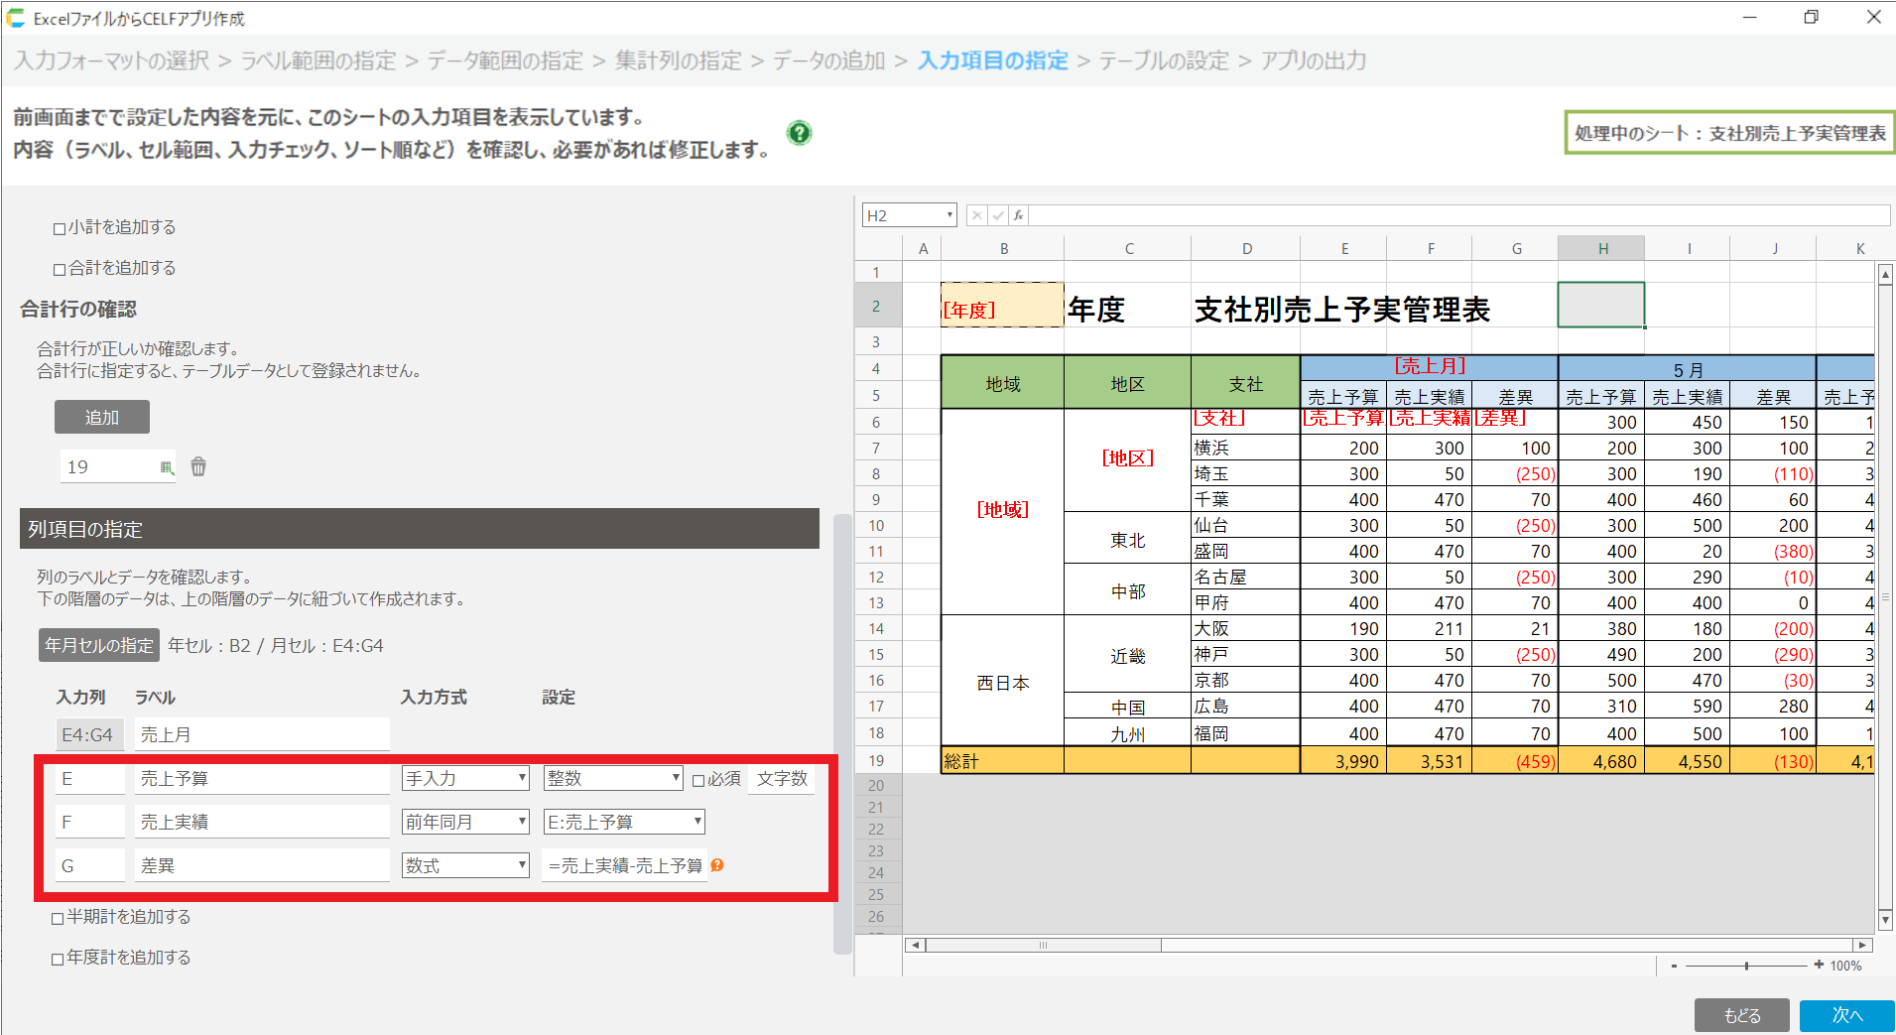Image resolution: width=1896 pixels, height=1035 pixels.
Task: Delete total row 19 with trash icon
Action: click(198, 466)
